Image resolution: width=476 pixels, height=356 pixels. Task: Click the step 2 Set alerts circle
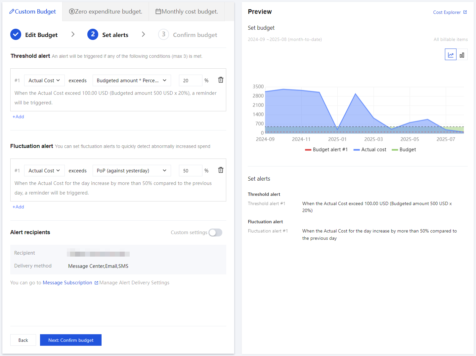(93, 35)
